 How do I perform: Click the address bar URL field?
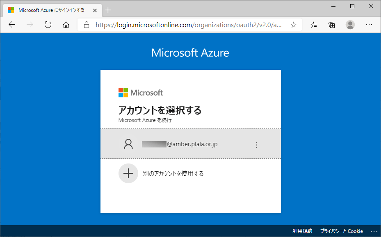189,25
